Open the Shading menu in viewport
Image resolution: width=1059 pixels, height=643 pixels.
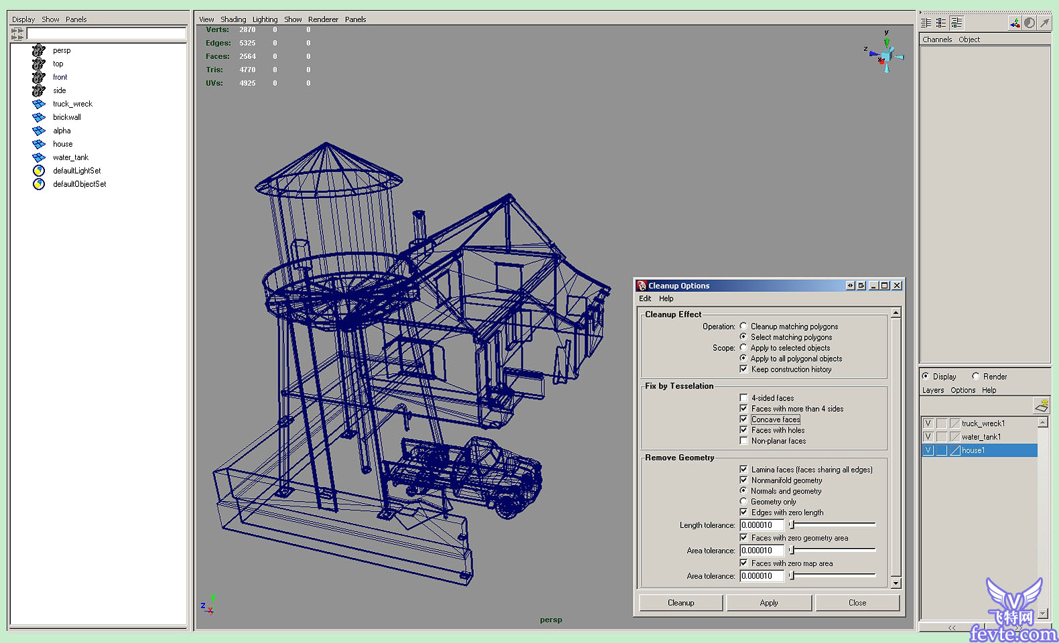pos(233,19)
